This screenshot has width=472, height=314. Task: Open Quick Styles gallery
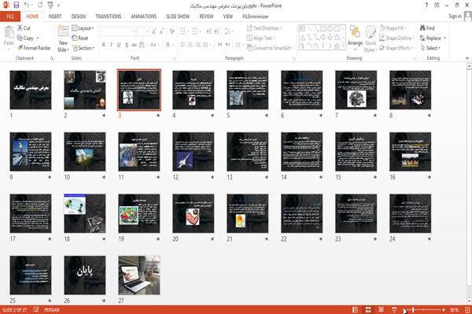click(x=371, y=39)
